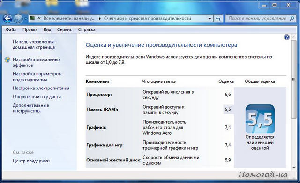Click the hard disk score 5,9
The height and width of the screenshot is (183, 300).
(x=228, y=160)
